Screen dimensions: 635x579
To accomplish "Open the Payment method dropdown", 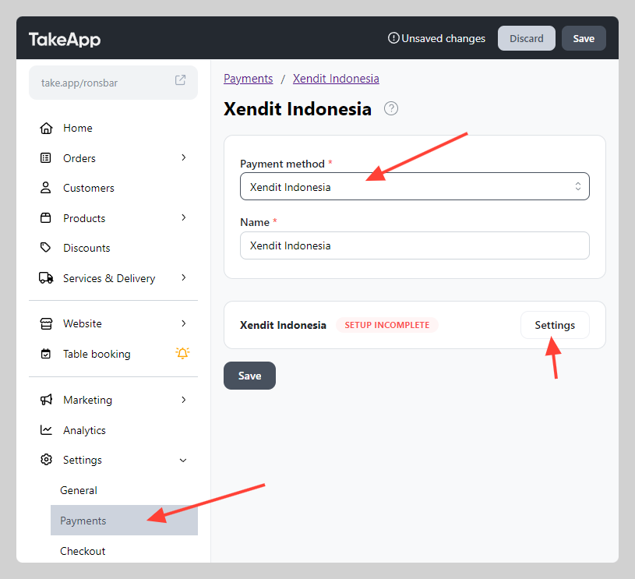I will pos(415,186).
